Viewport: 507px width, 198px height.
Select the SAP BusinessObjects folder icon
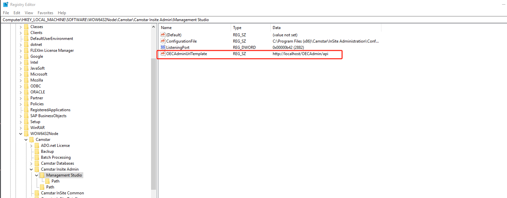[x=26, y=116]
